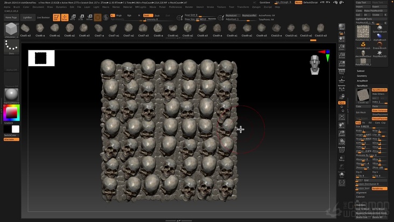Toggle the Mrgb channel button
The image size is (394, 222).
pyautogui.click(x=119, y=15)
